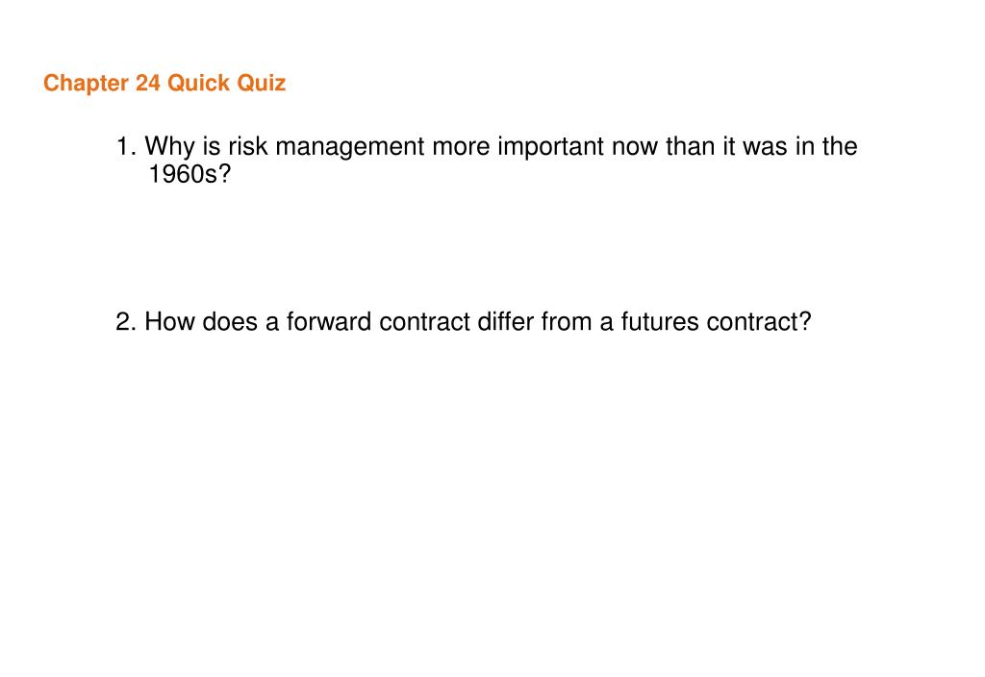Select the word 'Chapter' in the heading
This screenshot has height=677, width=985.
click(x=86, y=85)
